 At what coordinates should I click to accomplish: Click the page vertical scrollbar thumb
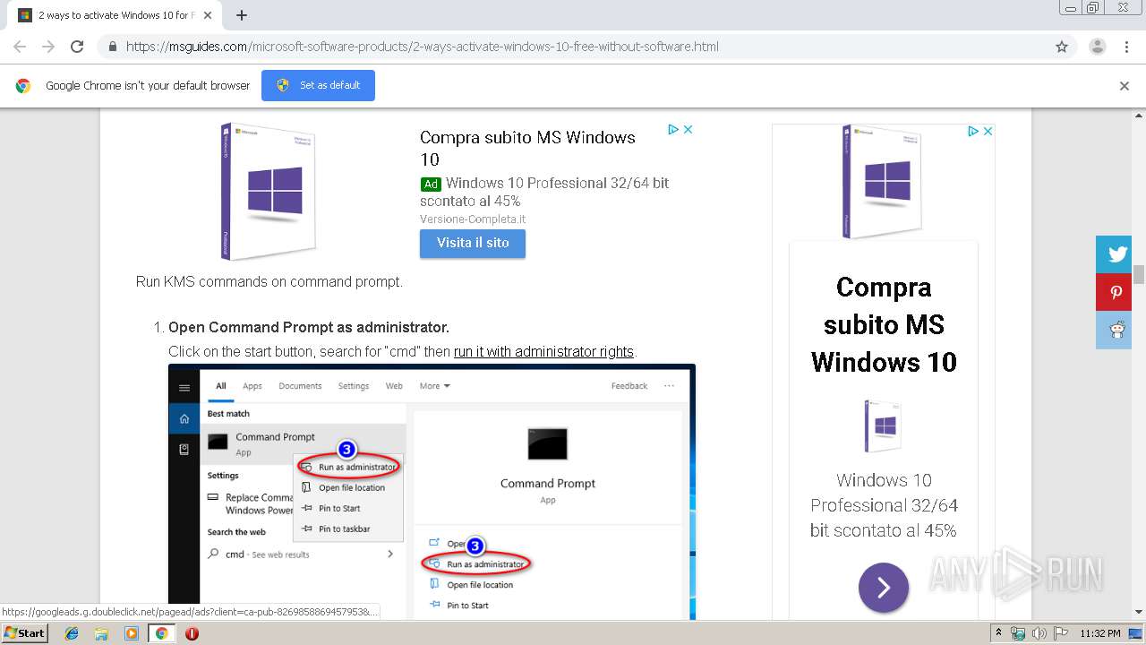[1139, 274]
